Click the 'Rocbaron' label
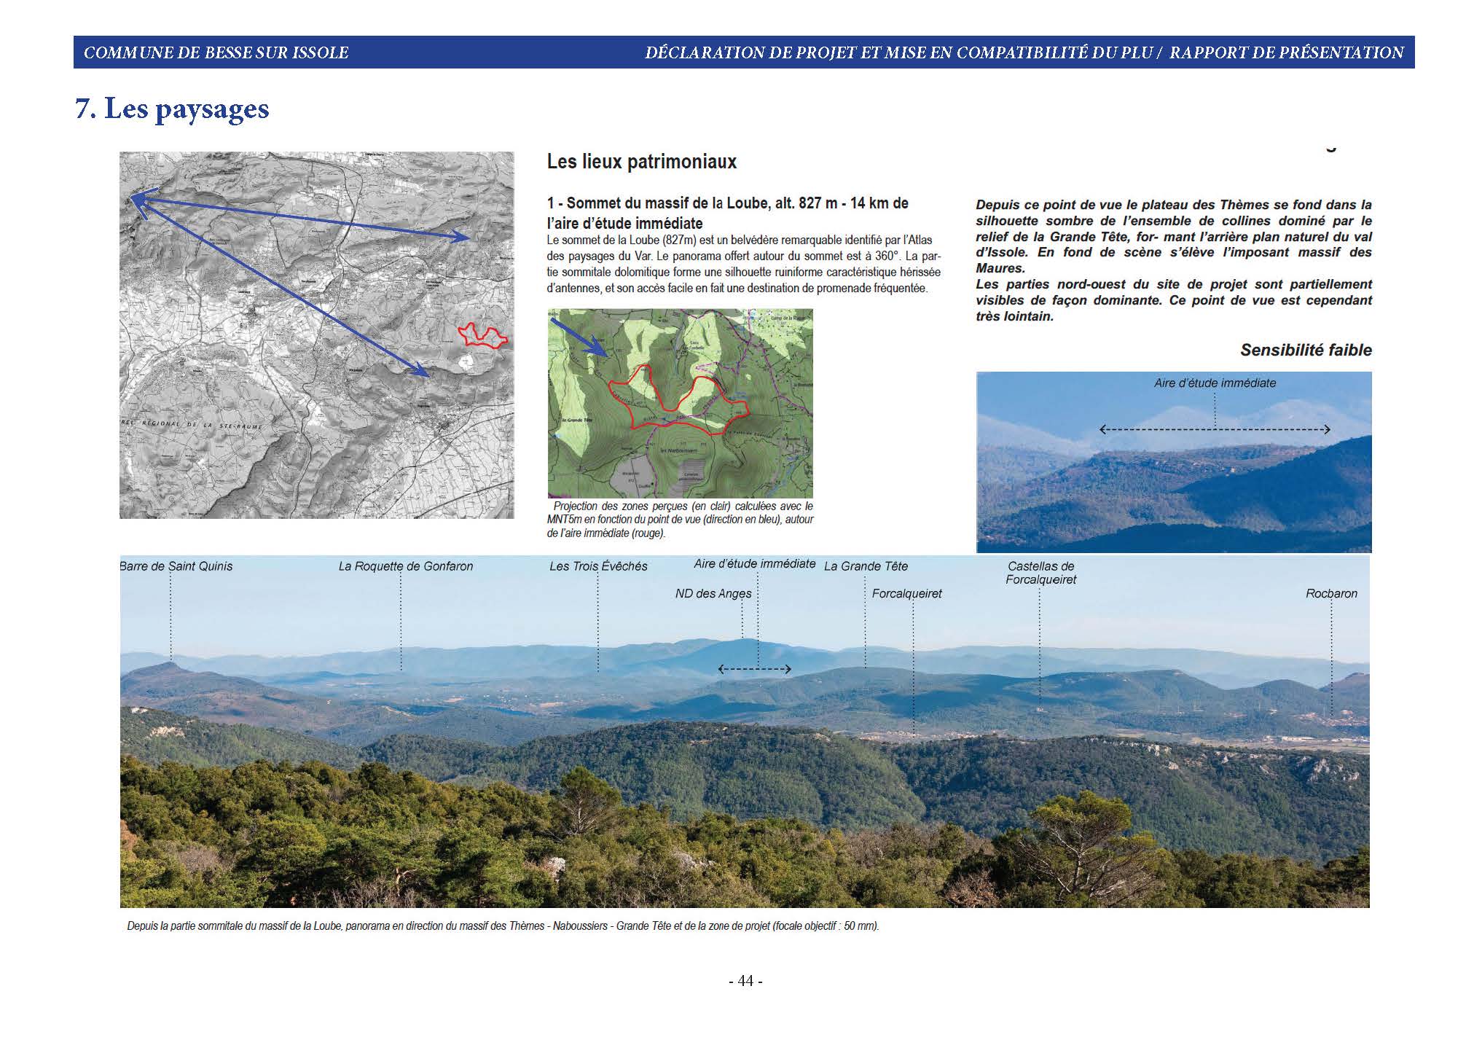The width and height of the screenshot is (1466, 1037). [x=1331, y=594]
